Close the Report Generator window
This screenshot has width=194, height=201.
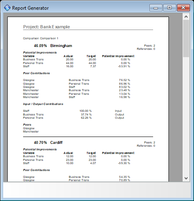coord(183,8)
